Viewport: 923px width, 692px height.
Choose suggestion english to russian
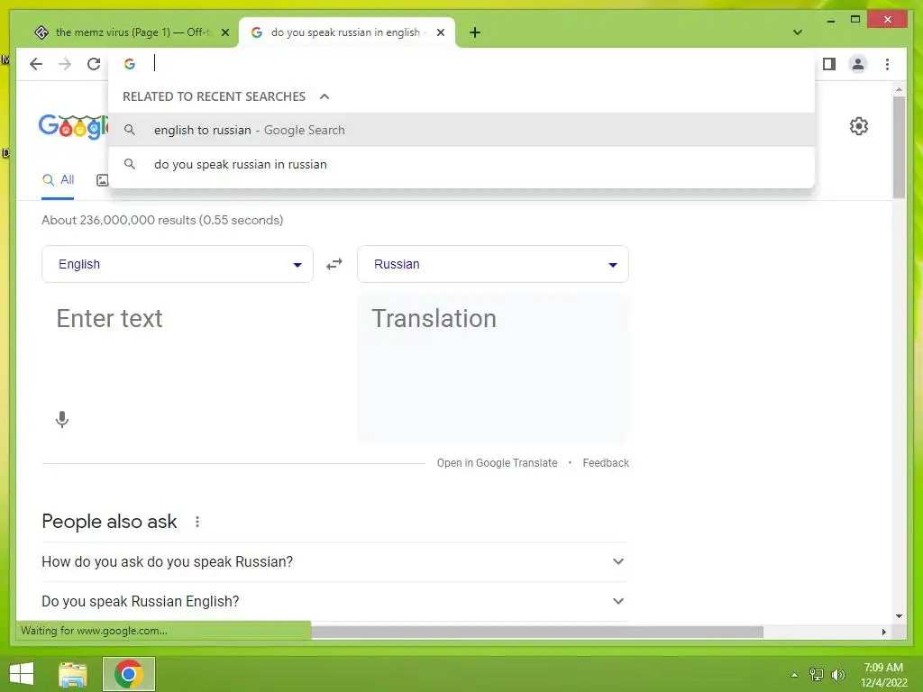pyautogui.click(x=461, y=130)
